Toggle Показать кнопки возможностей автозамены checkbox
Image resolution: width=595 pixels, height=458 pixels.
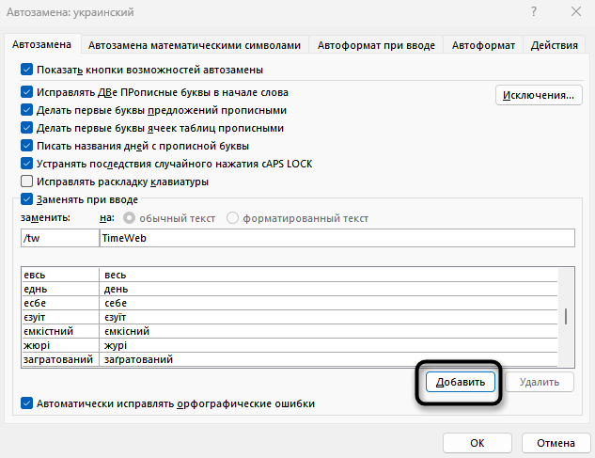[x=26, y=70]
